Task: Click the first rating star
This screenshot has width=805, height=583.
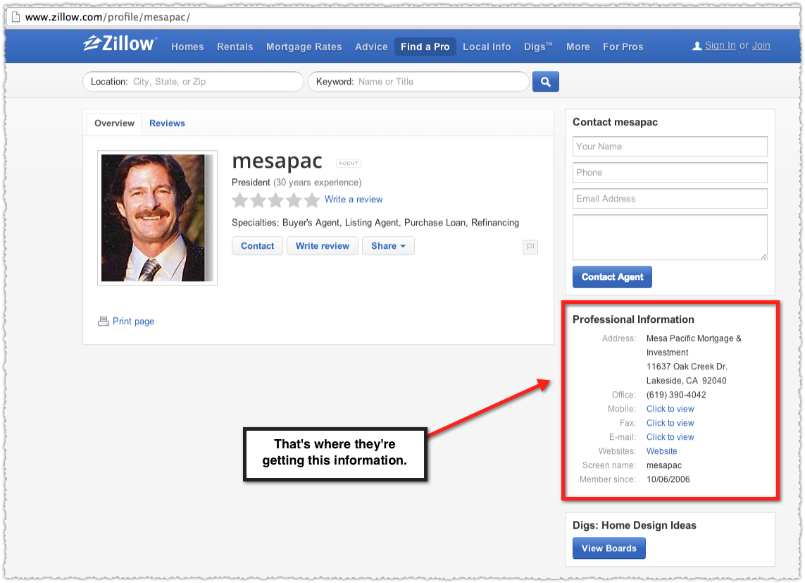Action: tap(239, 200)
